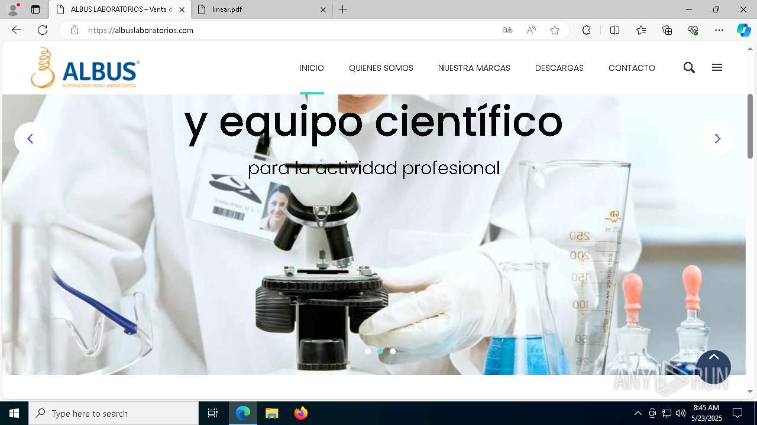
Task: Go to previous slide with left arrow
Action: pos(30,139)
